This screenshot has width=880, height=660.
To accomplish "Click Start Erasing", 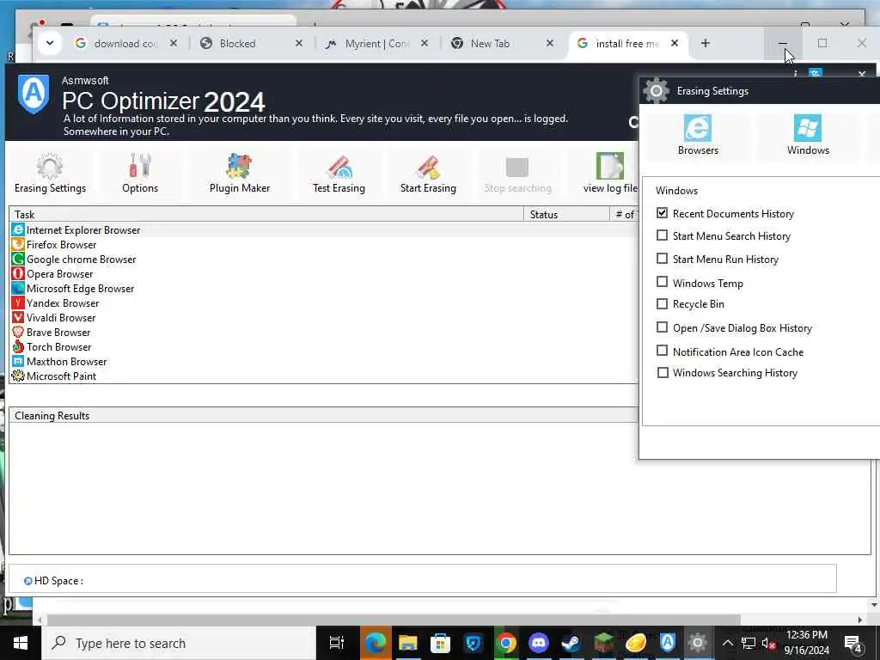I will 428,174.
